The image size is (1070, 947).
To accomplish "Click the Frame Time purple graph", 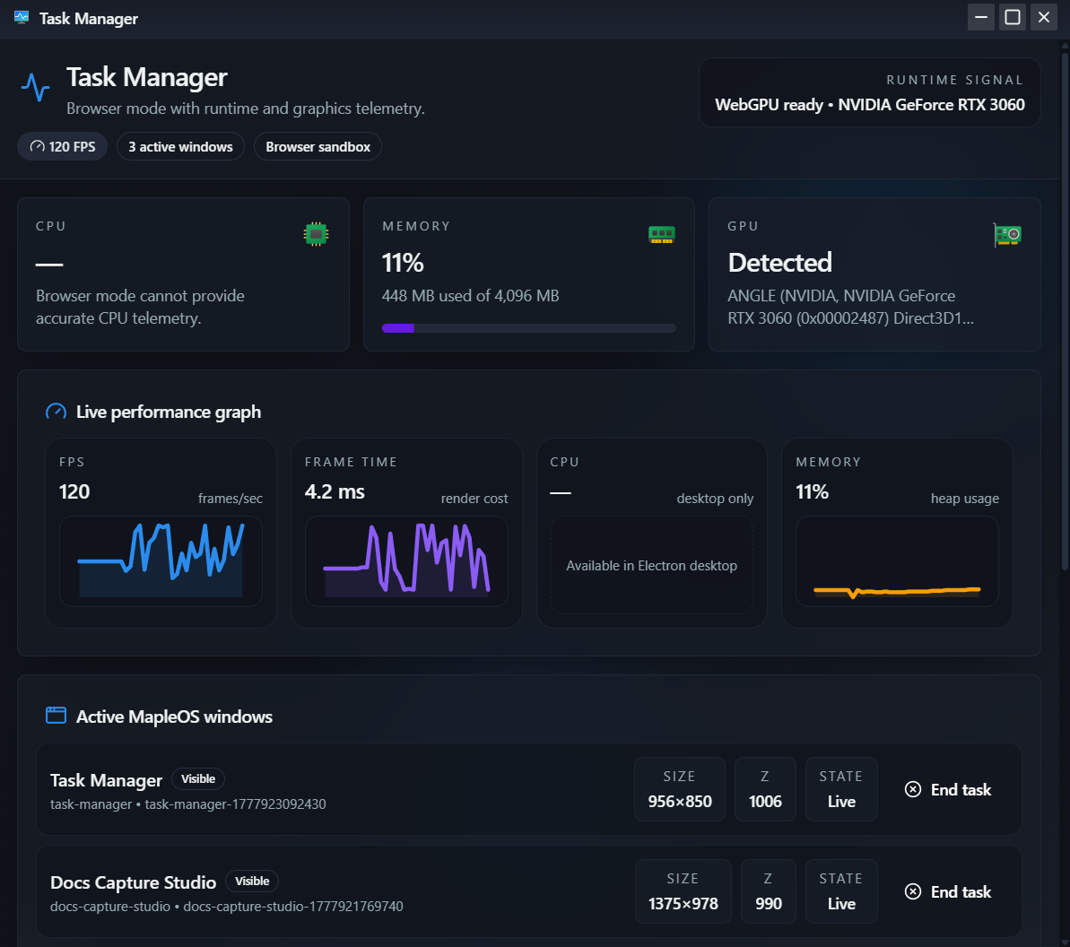I will click(x=406, y=560).
